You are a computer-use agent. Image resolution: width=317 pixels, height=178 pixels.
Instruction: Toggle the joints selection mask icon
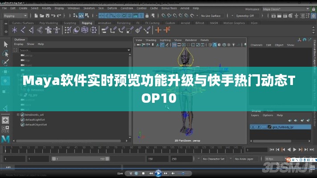click(107, 16)
